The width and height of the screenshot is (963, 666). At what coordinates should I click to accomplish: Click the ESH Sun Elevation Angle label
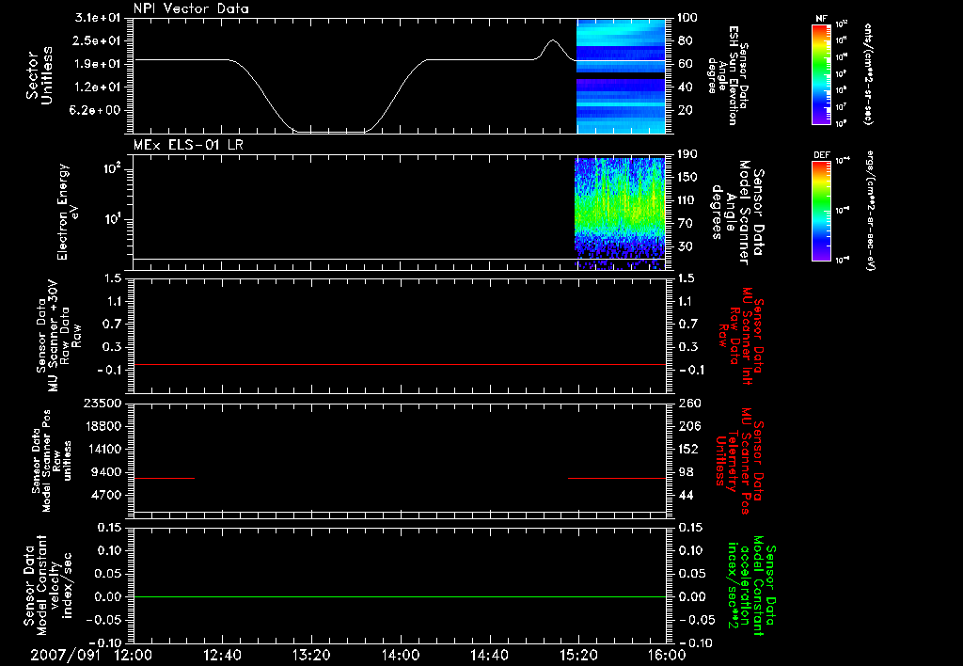[728, 75]
